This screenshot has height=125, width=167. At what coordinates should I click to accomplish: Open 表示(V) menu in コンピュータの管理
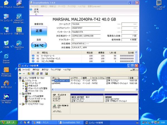45,70
